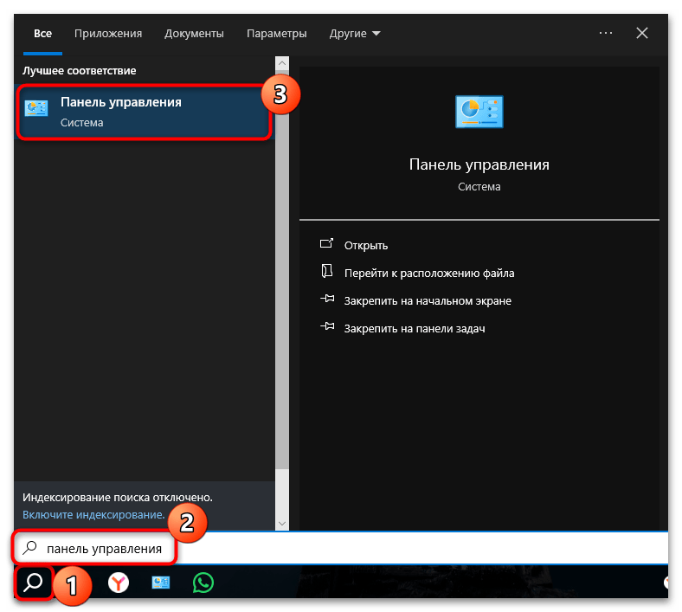
Task: Click the large Control Panel icon in preview
Action: tap(479, 113)
